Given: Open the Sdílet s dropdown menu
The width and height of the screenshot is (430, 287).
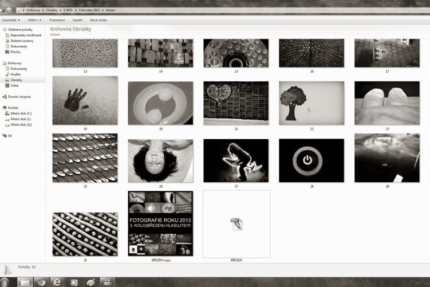Looking at the screenshot, I should (x=34, y=20).
